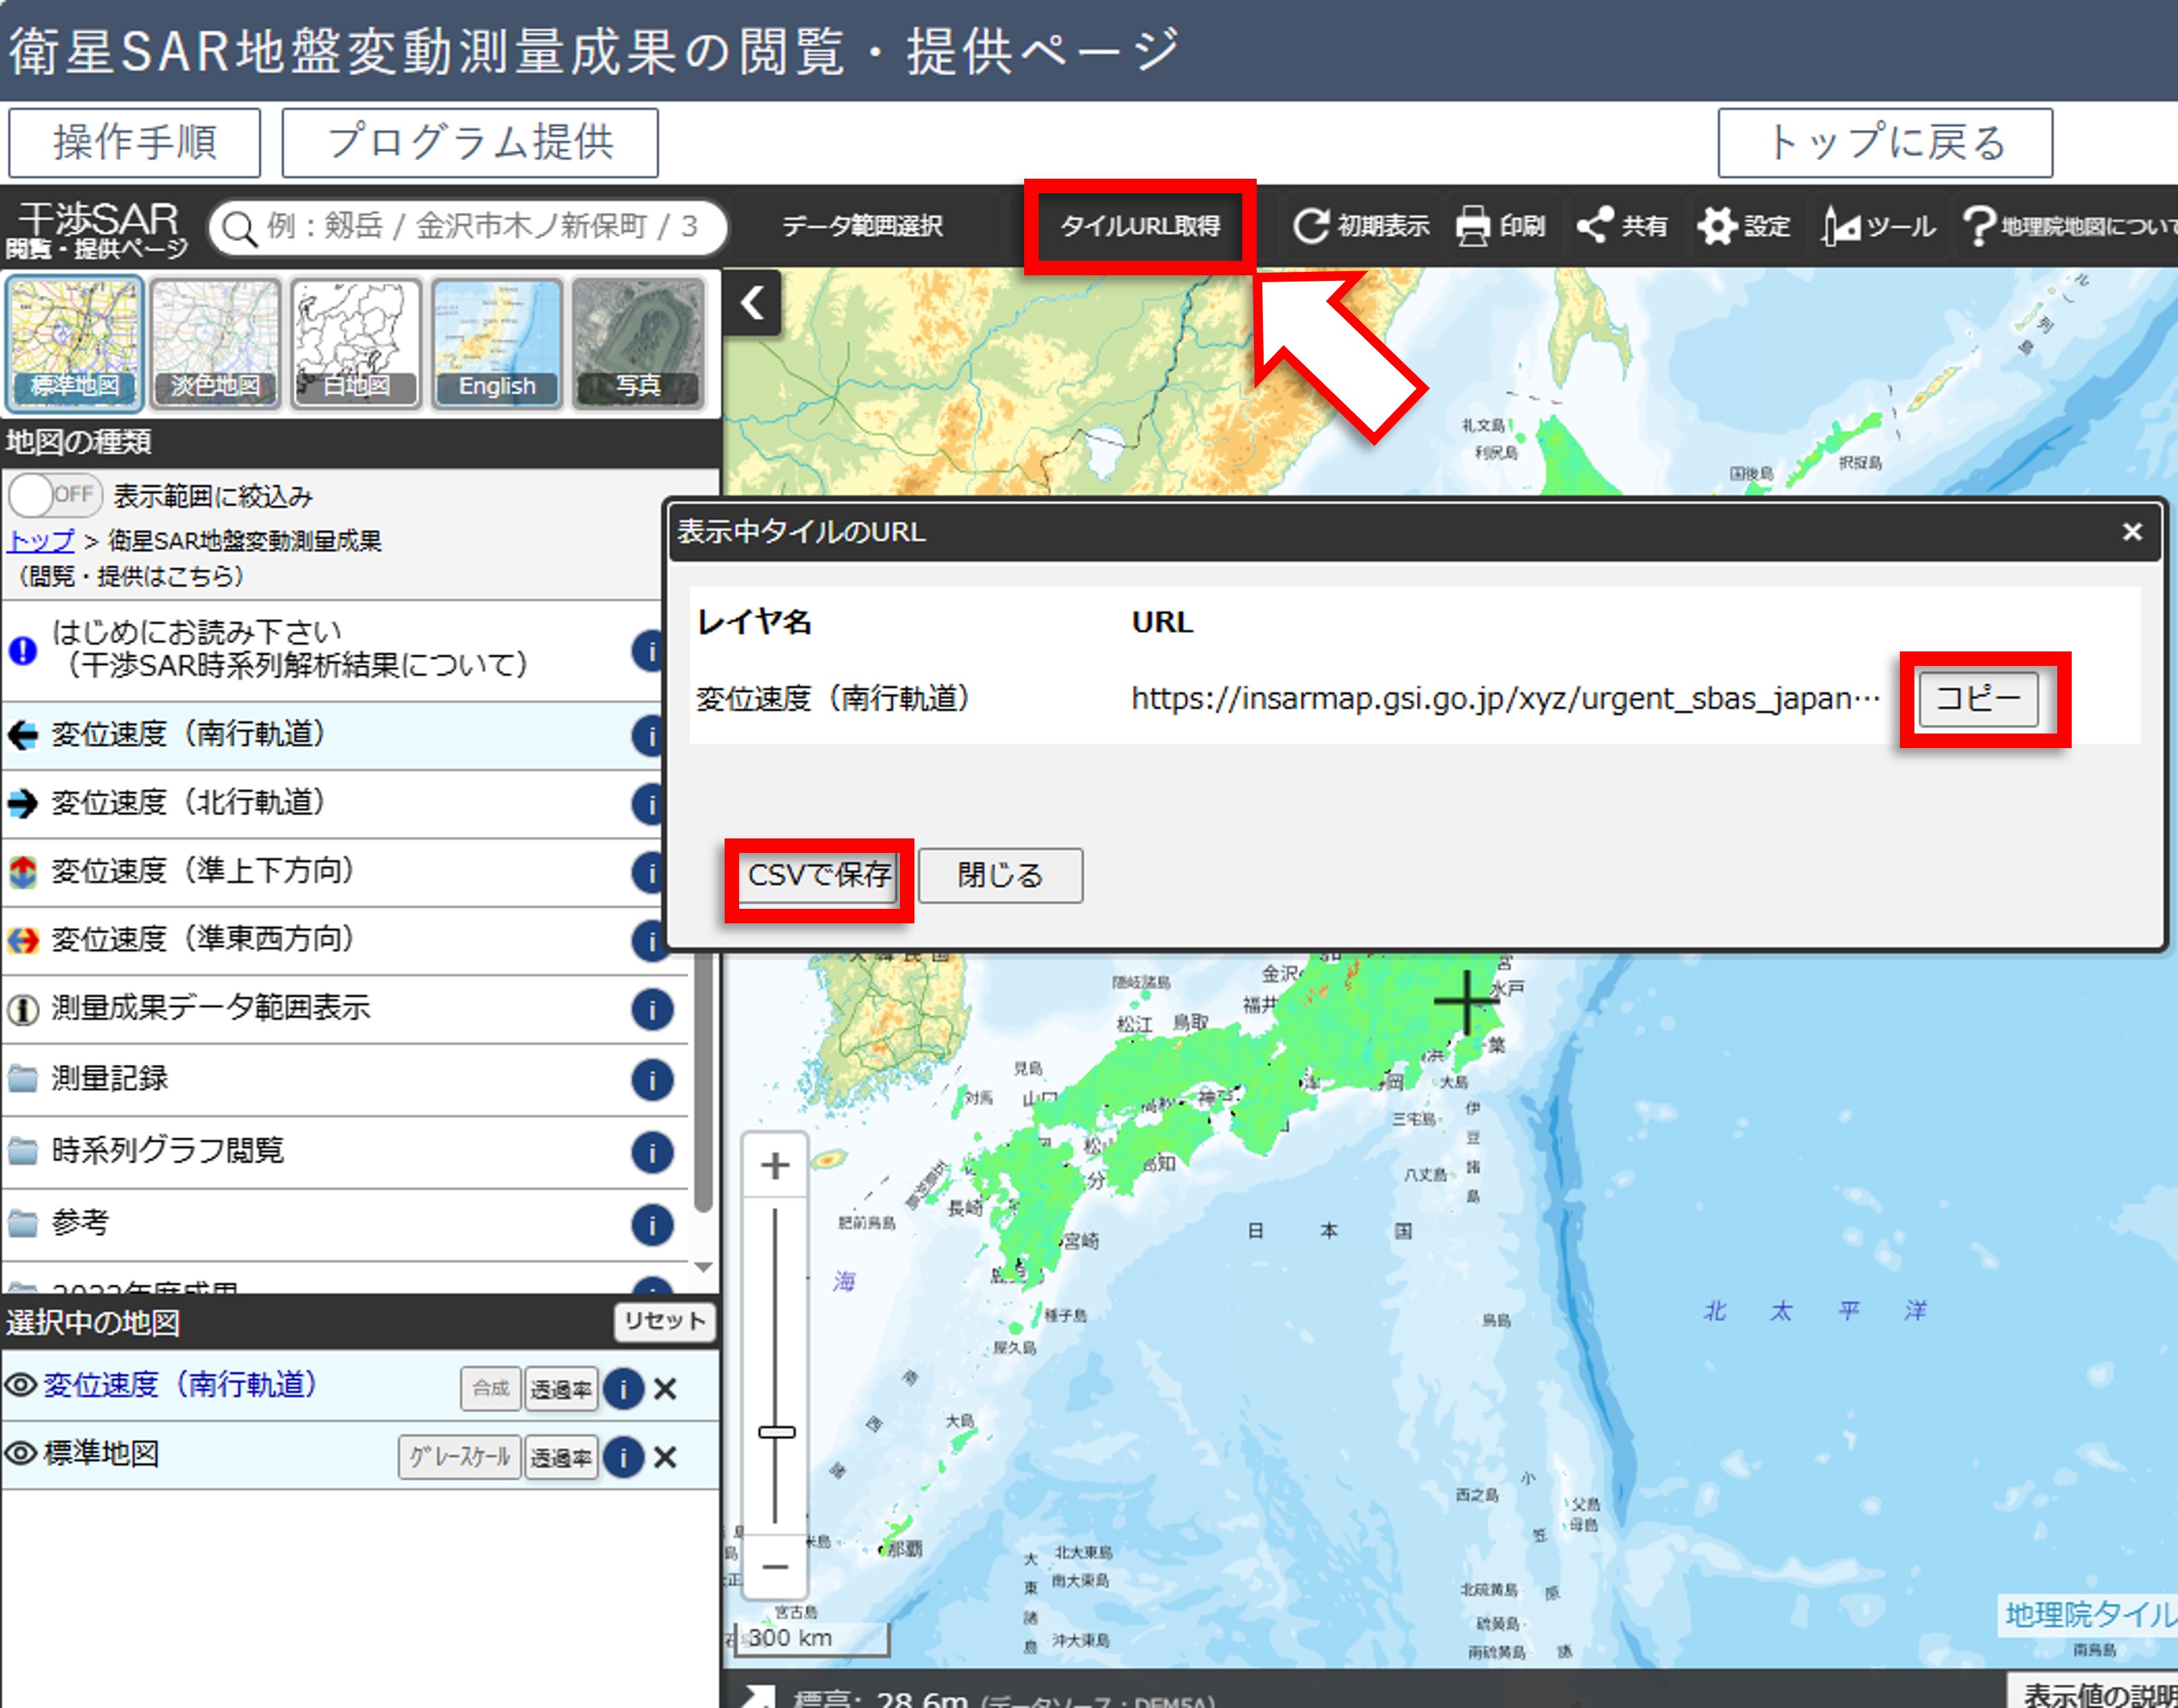Open the ツール tools menu
The image size is (2178, 1708).
click(x=1878, y=227)
